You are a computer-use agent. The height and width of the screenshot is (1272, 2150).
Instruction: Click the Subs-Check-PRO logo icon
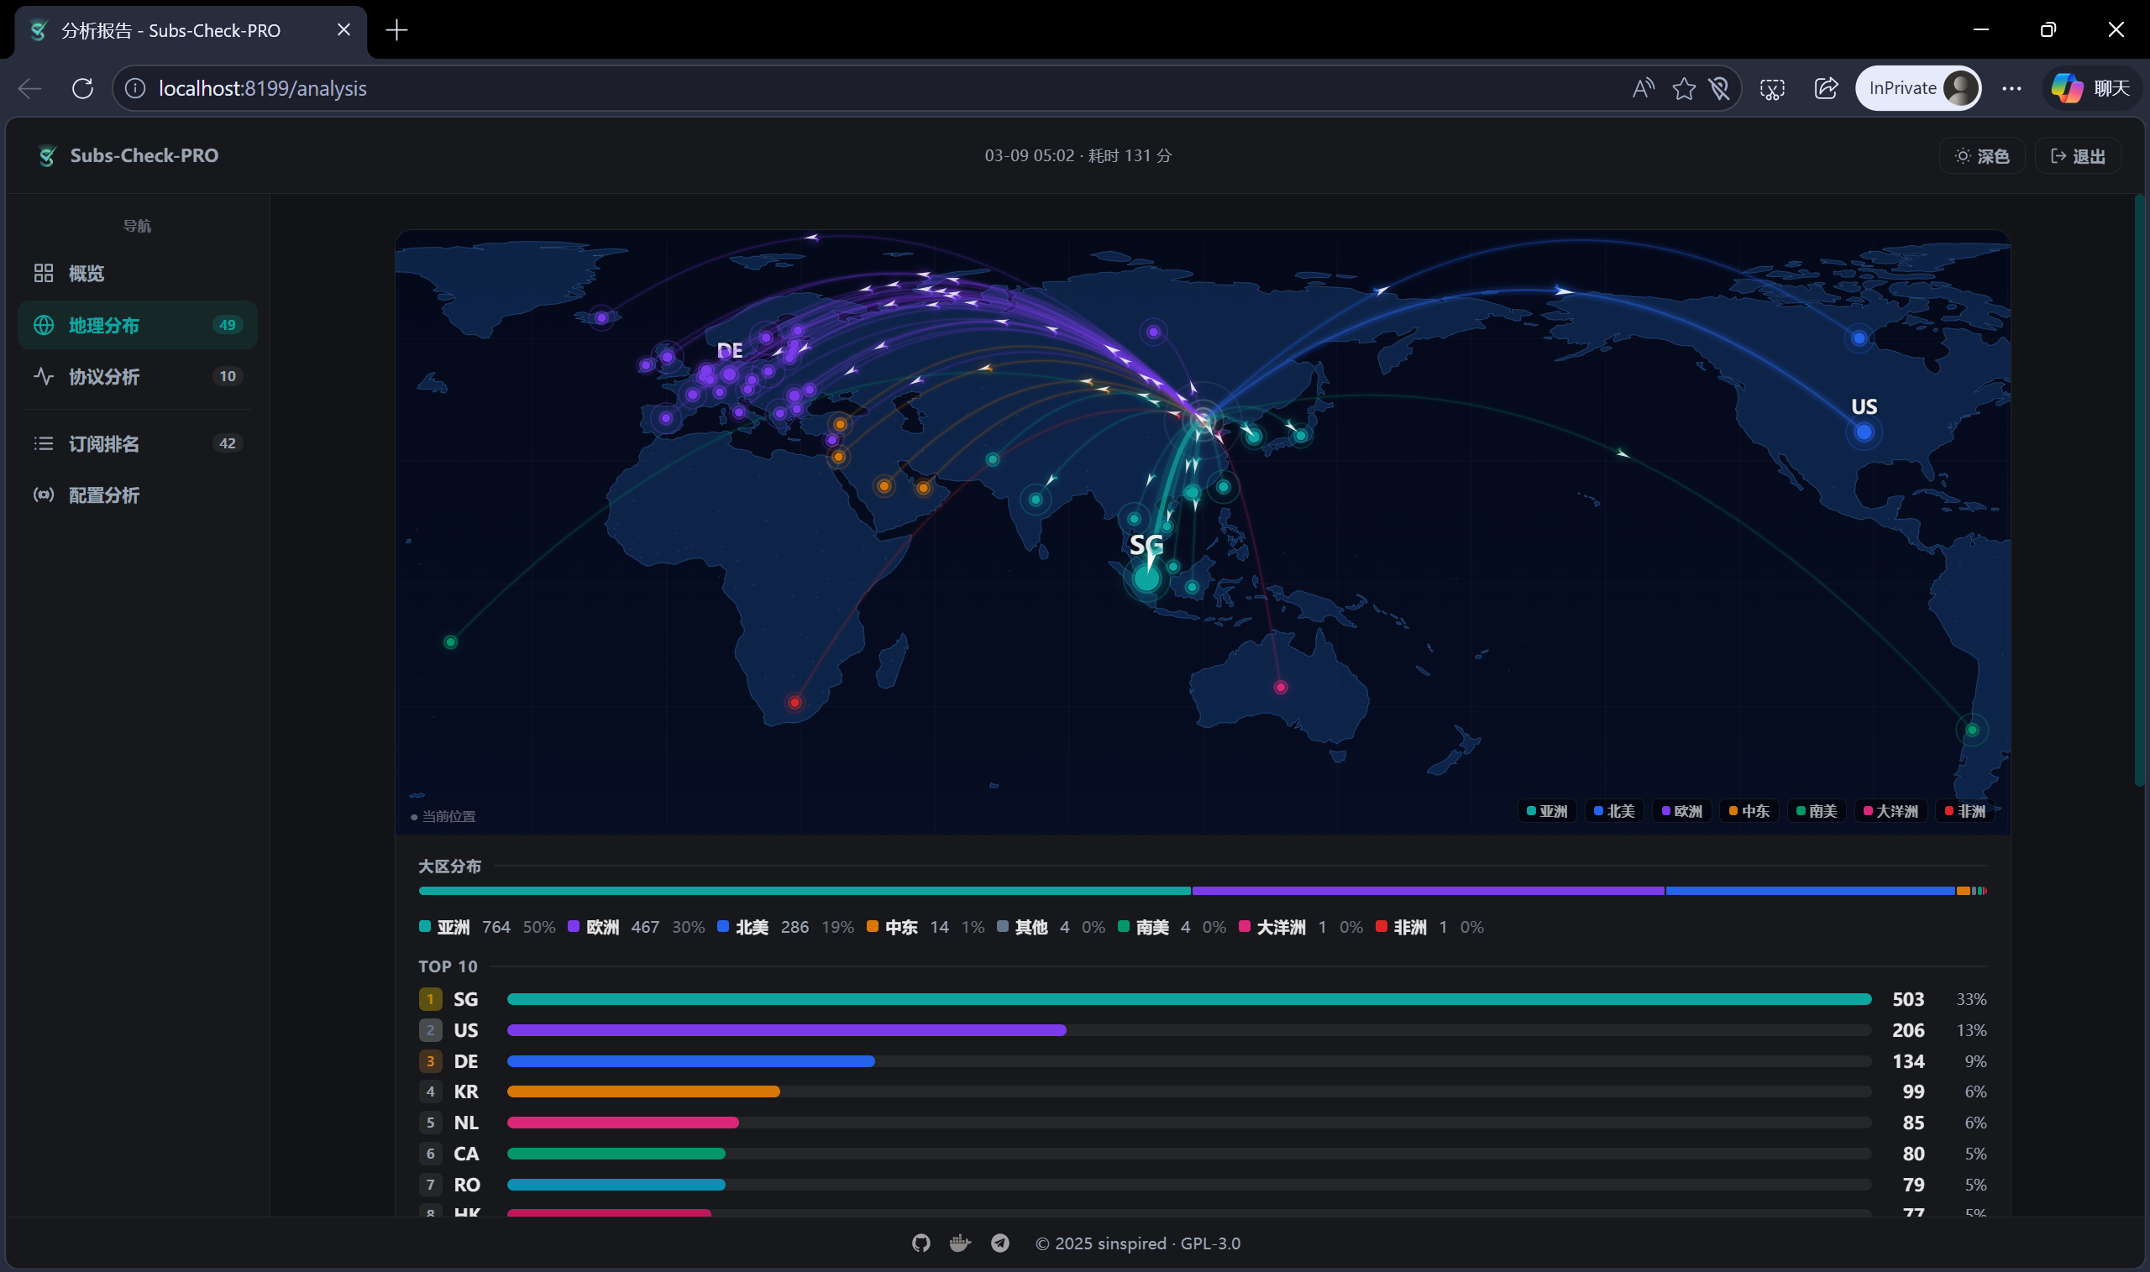pyautogui.click(x=47, y=156)
